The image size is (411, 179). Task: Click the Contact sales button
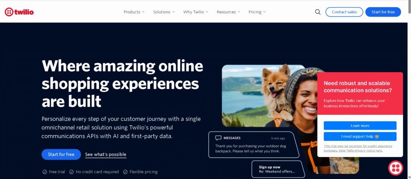coord(344,12)
